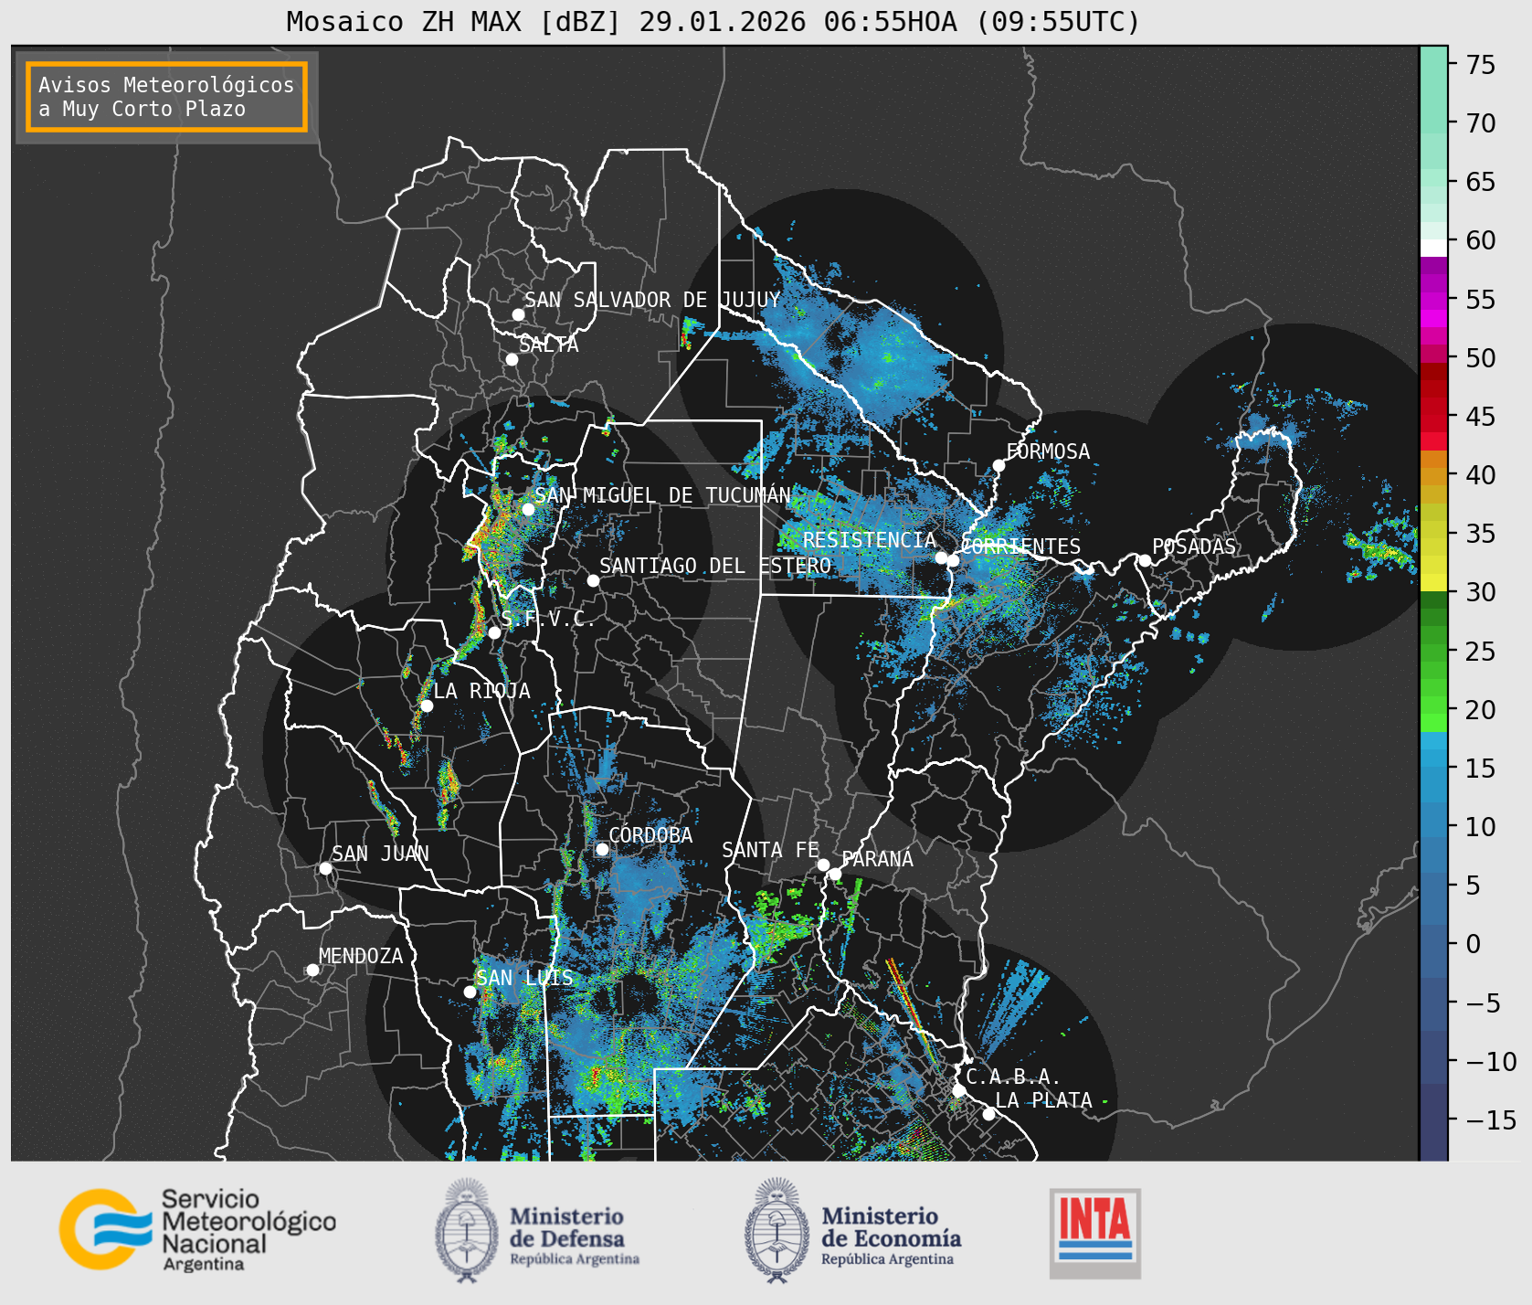
Task: Click the Avisos Meteorológicos a Muy Corto Plazo box
Action: [166, 97]
